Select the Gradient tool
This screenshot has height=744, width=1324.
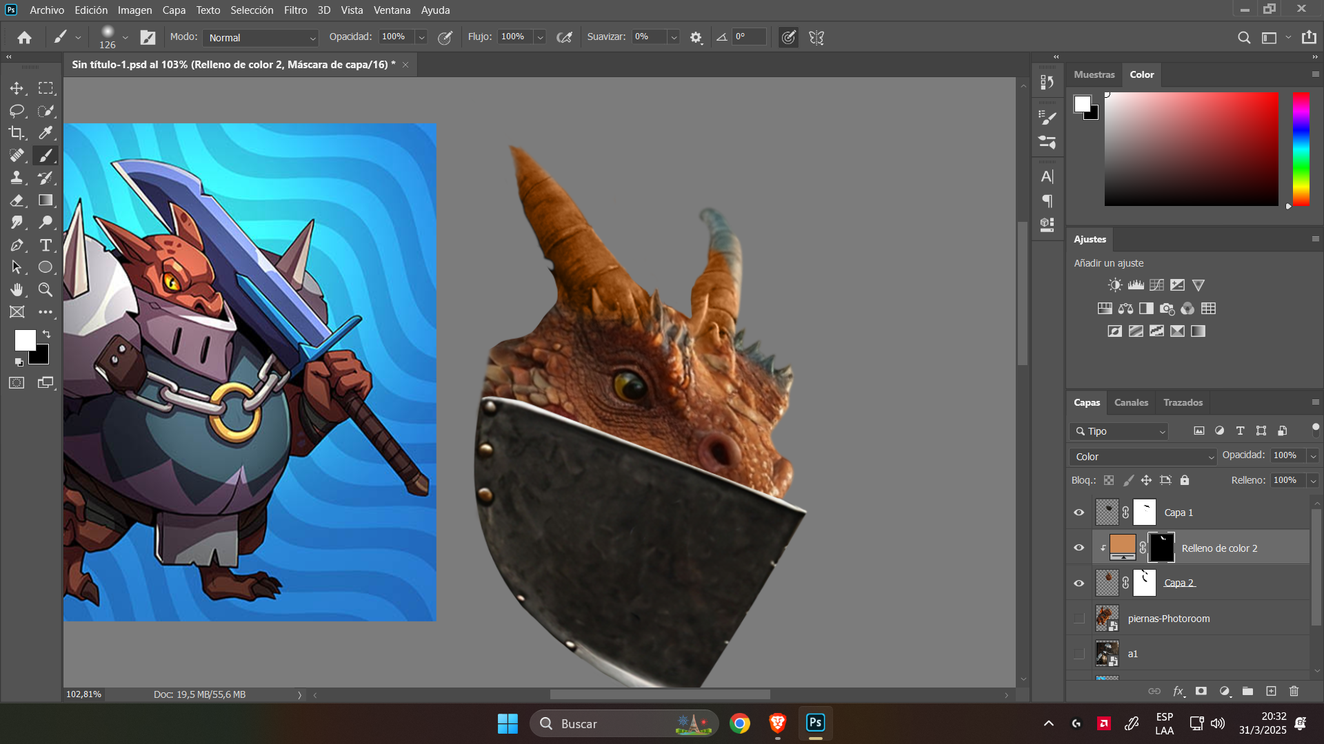[x=46, y=200]
